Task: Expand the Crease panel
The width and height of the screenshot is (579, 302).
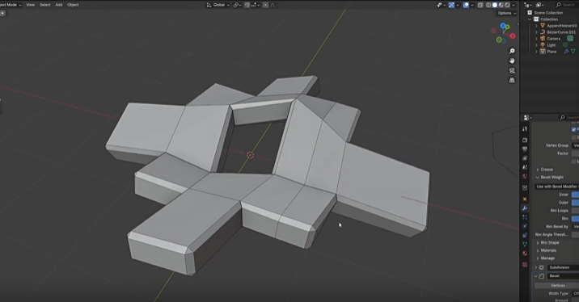Action: (545, 170)
